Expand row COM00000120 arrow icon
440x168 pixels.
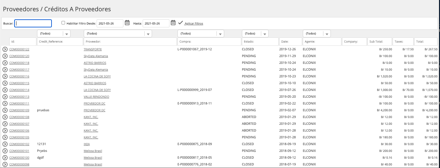[x=5, y=56]
